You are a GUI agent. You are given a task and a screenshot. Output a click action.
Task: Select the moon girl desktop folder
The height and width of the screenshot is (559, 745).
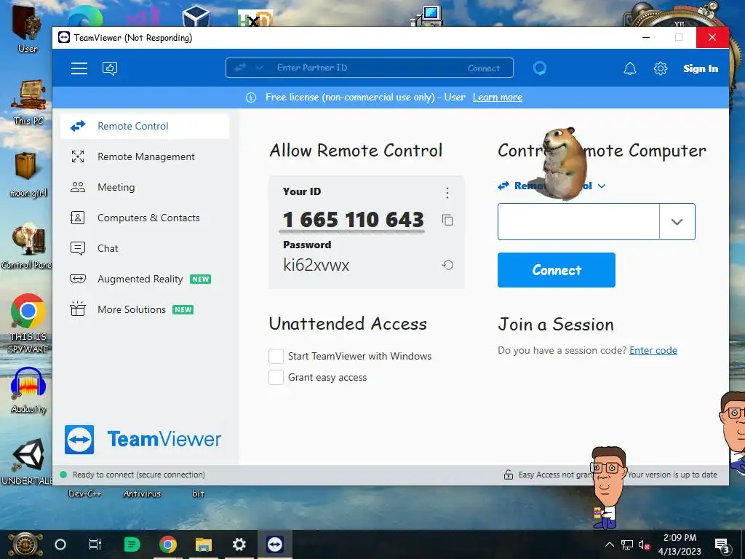tap(28, 175)
